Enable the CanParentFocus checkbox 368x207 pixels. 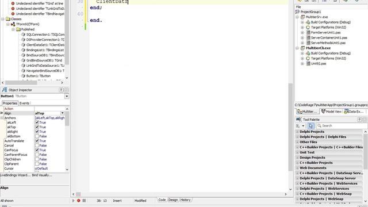click(x=37, y=155)
